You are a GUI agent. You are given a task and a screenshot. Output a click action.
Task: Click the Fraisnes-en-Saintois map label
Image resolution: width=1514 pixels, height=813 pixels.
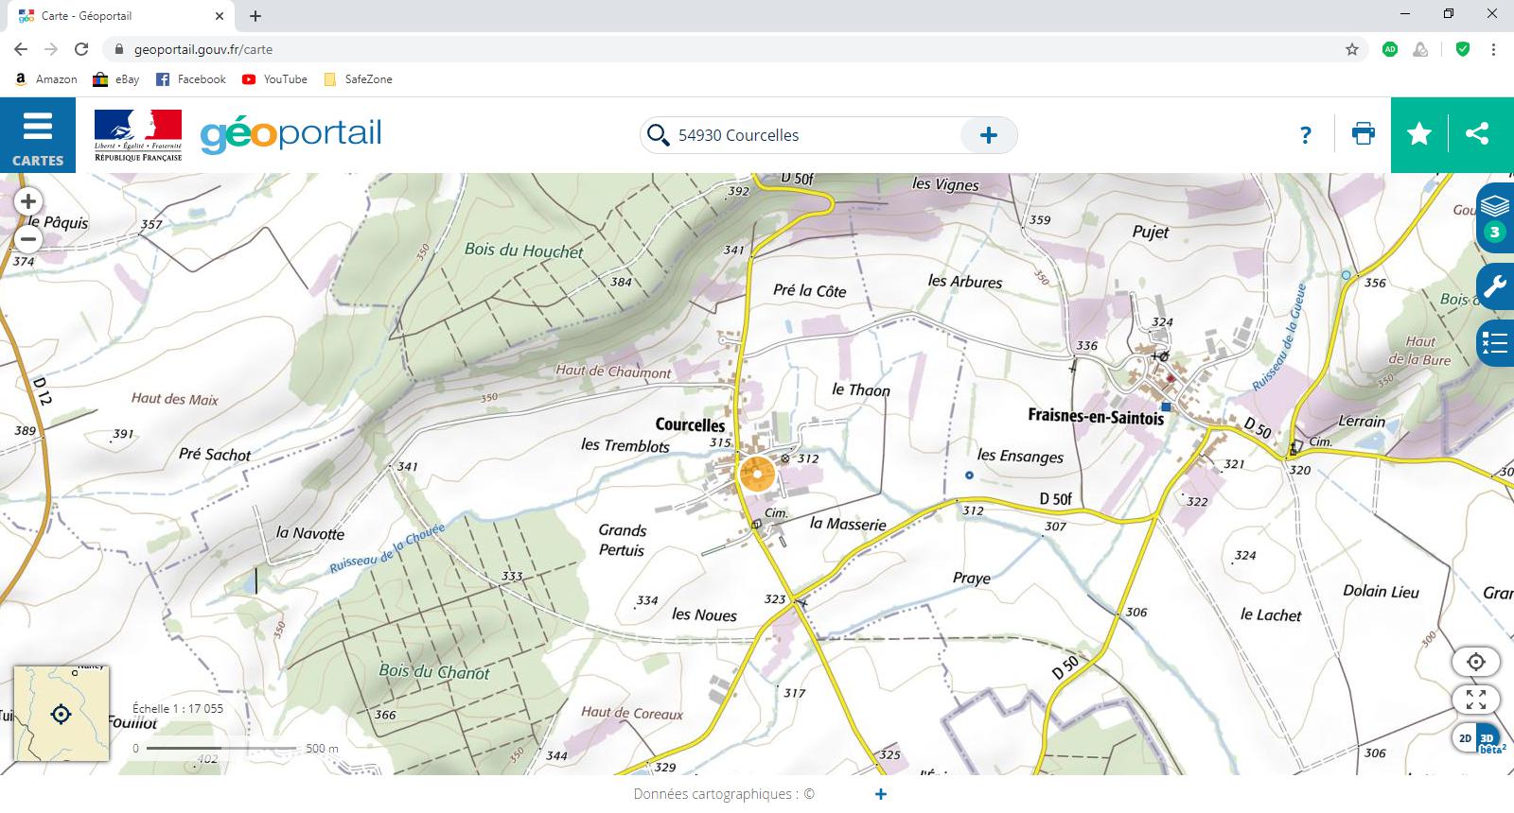pyautogui.click(x=1096, y=416)
